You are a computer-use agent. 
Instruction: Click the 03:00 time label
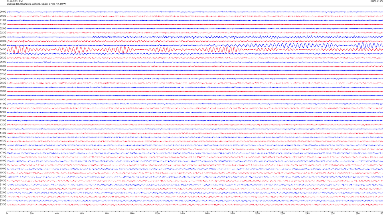coord(3,37)
